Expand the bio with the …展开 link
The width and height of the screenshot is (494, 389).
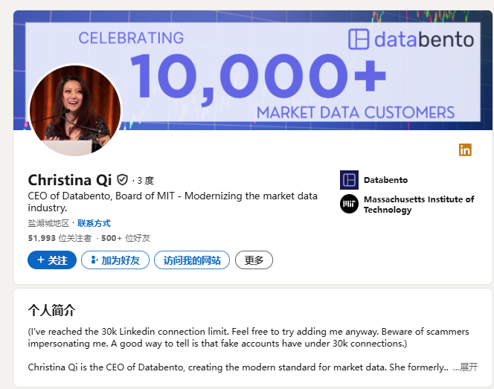pyautogui.click(x=465, y=367)
